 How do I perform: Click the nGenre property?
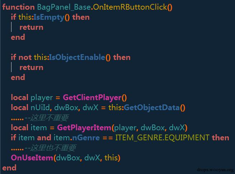click(x=86, y=138)
